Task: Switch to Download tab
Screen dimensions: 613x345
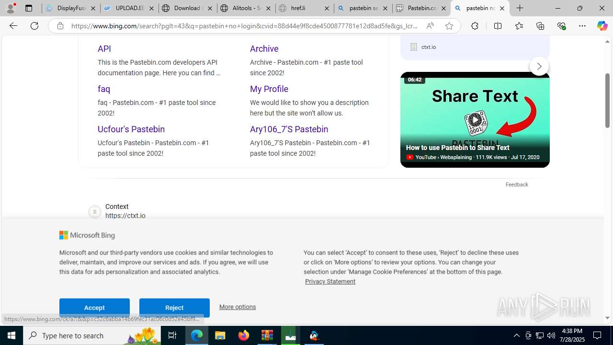Action: point(188,8)
